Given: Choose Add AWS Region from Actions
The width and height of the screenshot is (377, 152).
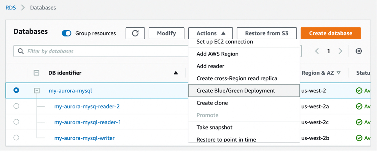Looking at the screenshot, I should tap(244, 54).
